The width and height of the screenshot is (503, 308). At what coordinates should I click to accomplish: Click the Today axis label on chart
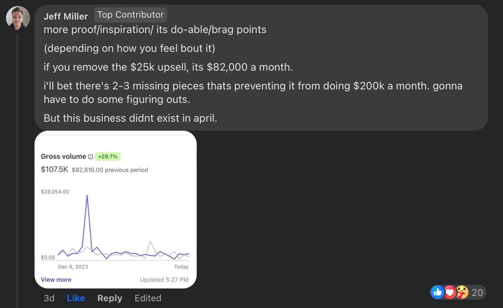(181, 267)
